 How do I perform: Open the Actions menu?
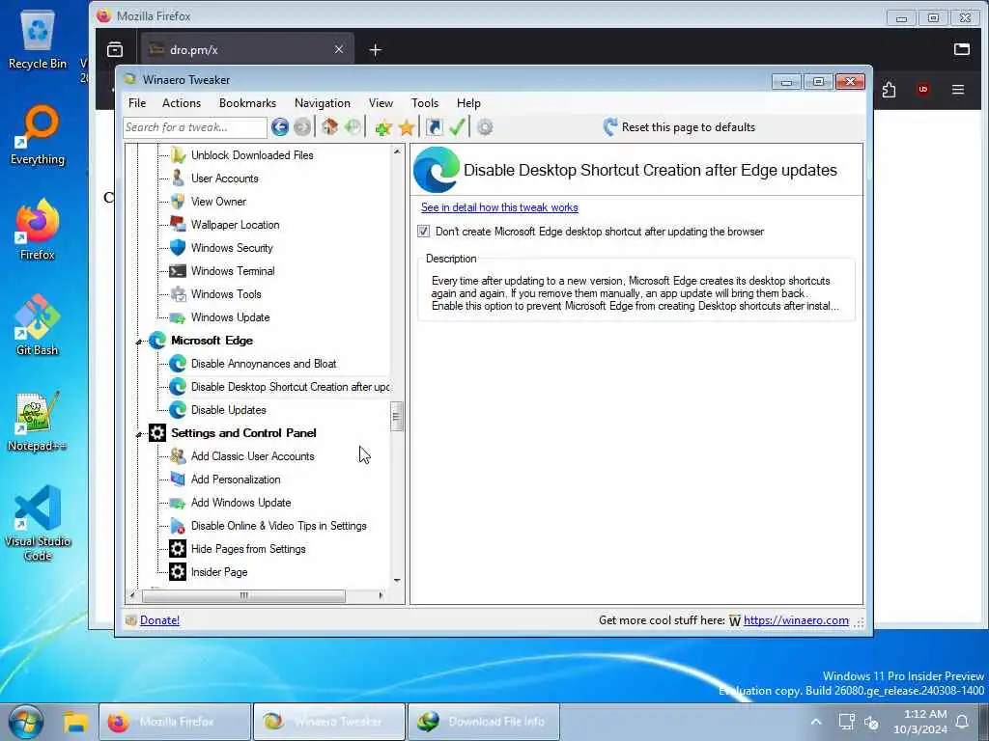coord(182,102)
